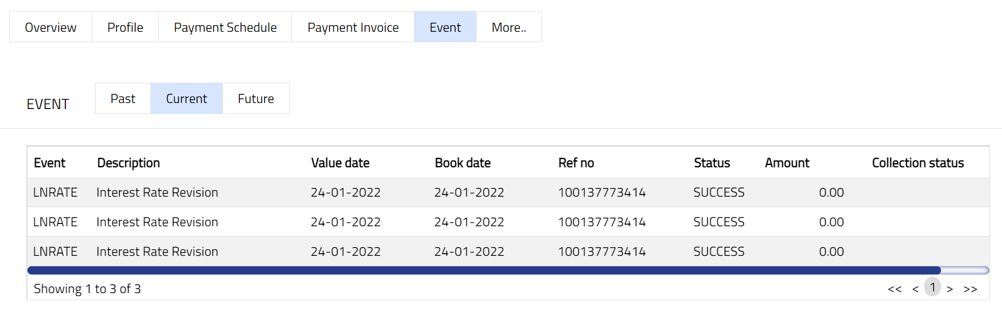
Task: Go to previous page with < arrow
Action: pyautogui.click(x=915, y=289)
